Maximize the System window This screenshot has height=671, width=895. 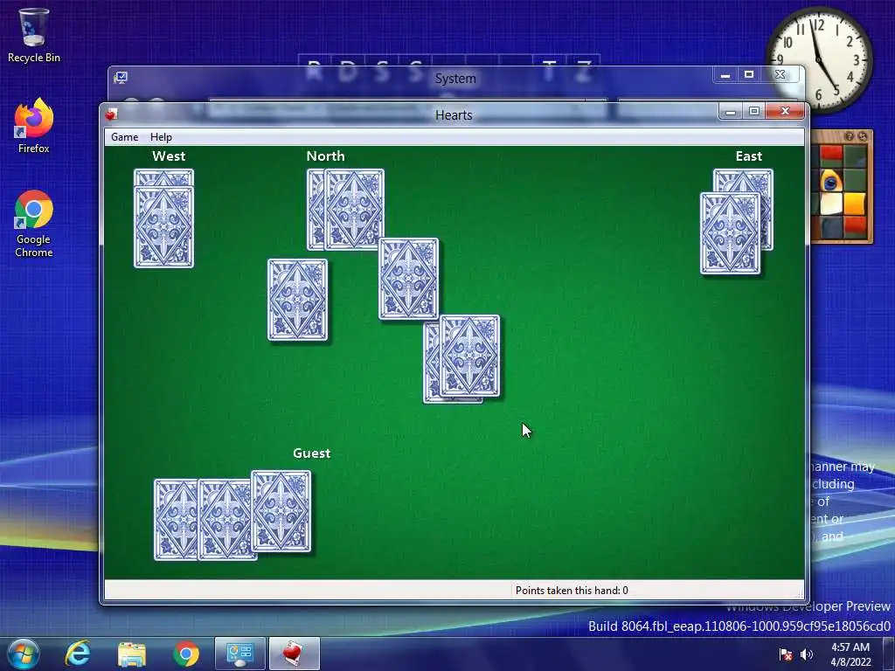749,75
